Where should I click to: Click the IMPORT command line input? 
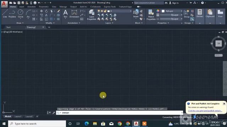point(120,113)
